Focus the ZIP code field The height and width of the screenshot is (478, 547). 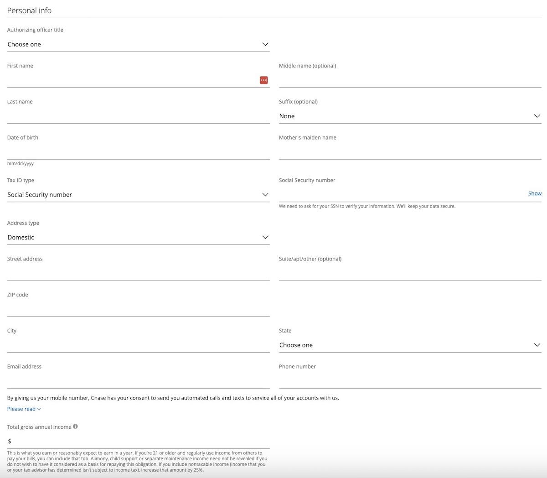tap(138, 309)
